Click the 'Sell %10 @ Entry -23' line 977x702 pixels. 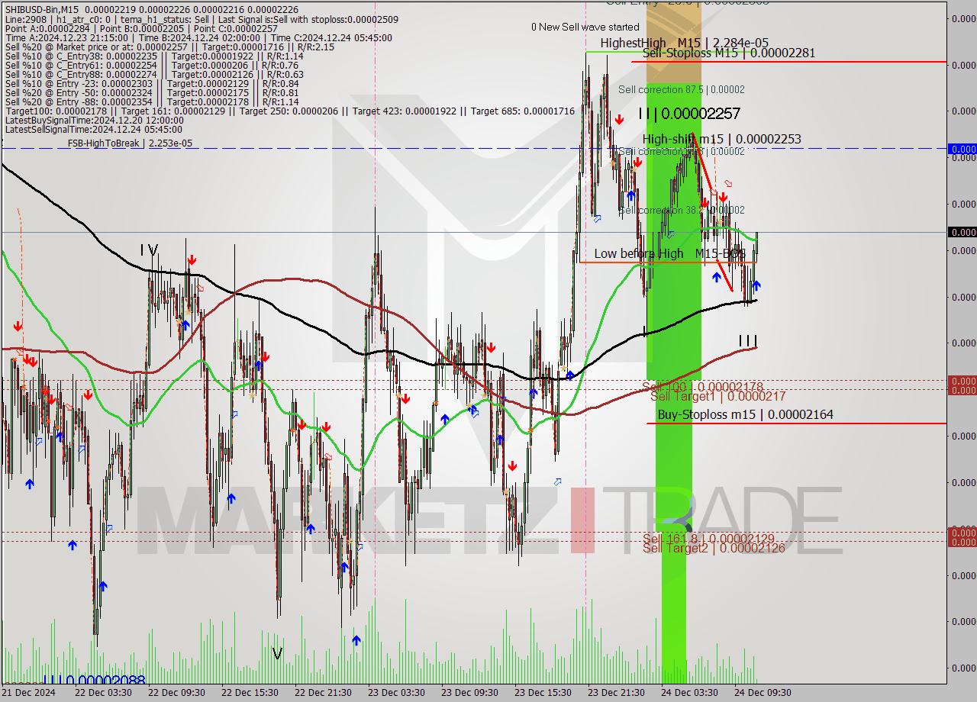(x=152, y=84)
